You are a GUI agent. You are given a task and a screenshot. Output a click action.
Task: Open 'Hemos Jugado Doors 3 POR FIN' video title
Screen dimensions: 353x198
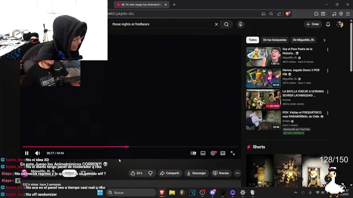301,72
